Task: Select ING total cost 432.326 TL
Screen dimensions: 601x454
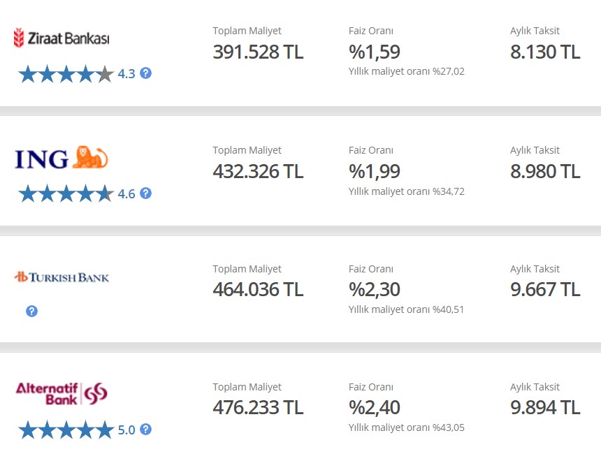Action: pyautogui.click(x=258, y=172)
